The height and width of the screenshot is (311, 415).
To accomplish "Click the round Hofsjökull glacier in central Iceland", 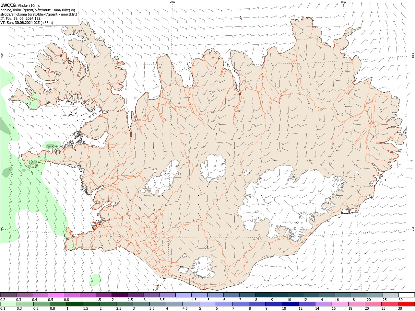I will 213,168.
